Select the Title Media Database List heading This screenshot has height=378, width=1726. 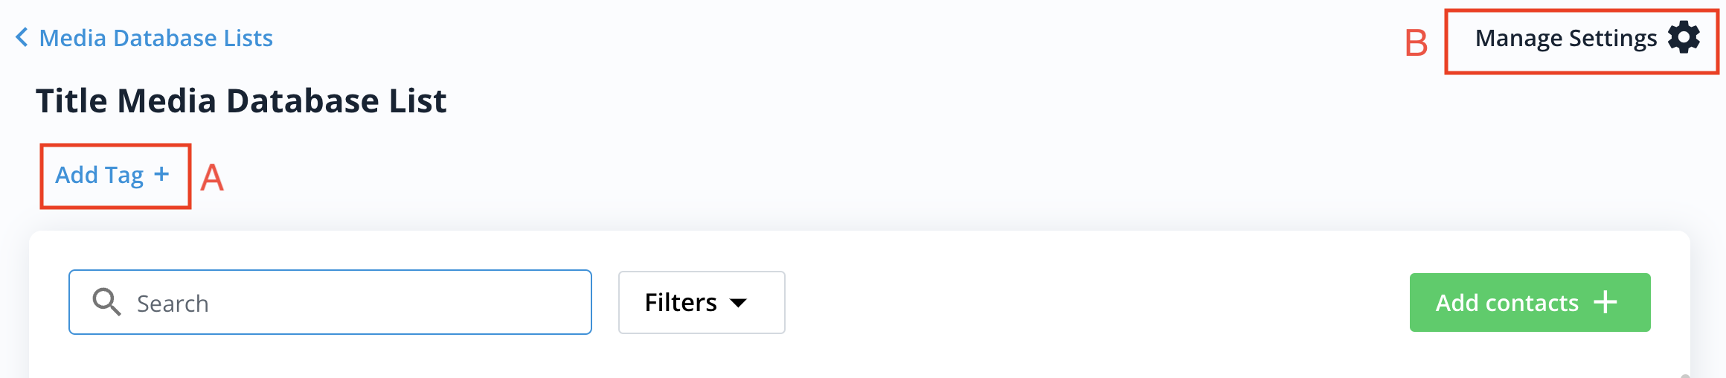click(241, 100)
